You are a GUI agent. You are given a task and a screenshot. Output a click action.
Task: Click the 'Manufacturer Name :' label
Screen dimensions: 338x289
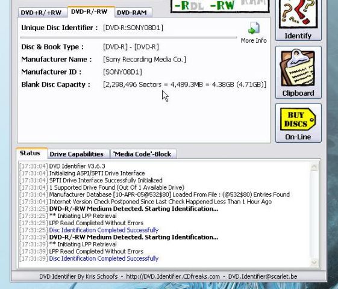pyautogui.click(x=57, y=60)
